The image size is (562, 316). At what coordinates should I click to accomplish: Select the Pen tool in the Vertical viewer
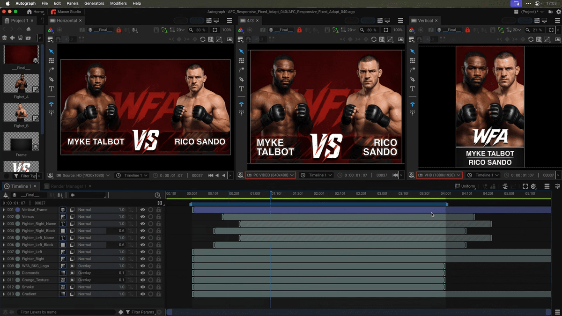(x=412, y=79)
